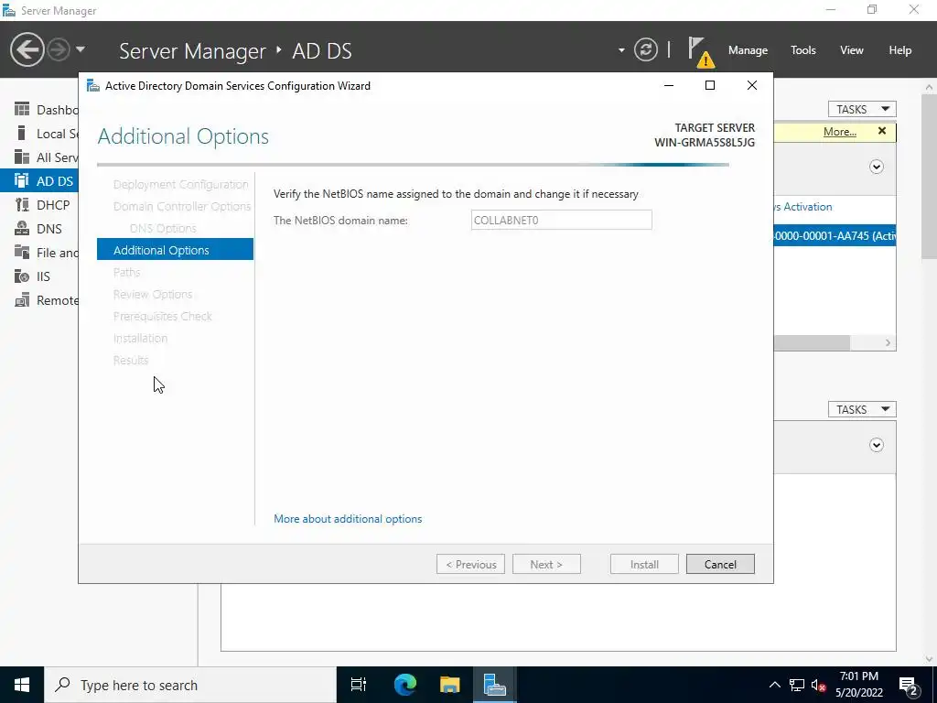Image resolution: width=937 pixels, height=703 pixels.
Task: Show hidden system tray icons
Action: point(774,685)
